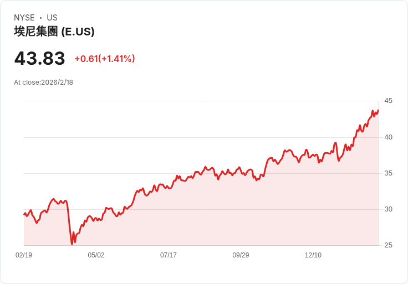Screen dimensions: 408x284
Task: Click the lowest dip of the price line
Action: (72, 244)
